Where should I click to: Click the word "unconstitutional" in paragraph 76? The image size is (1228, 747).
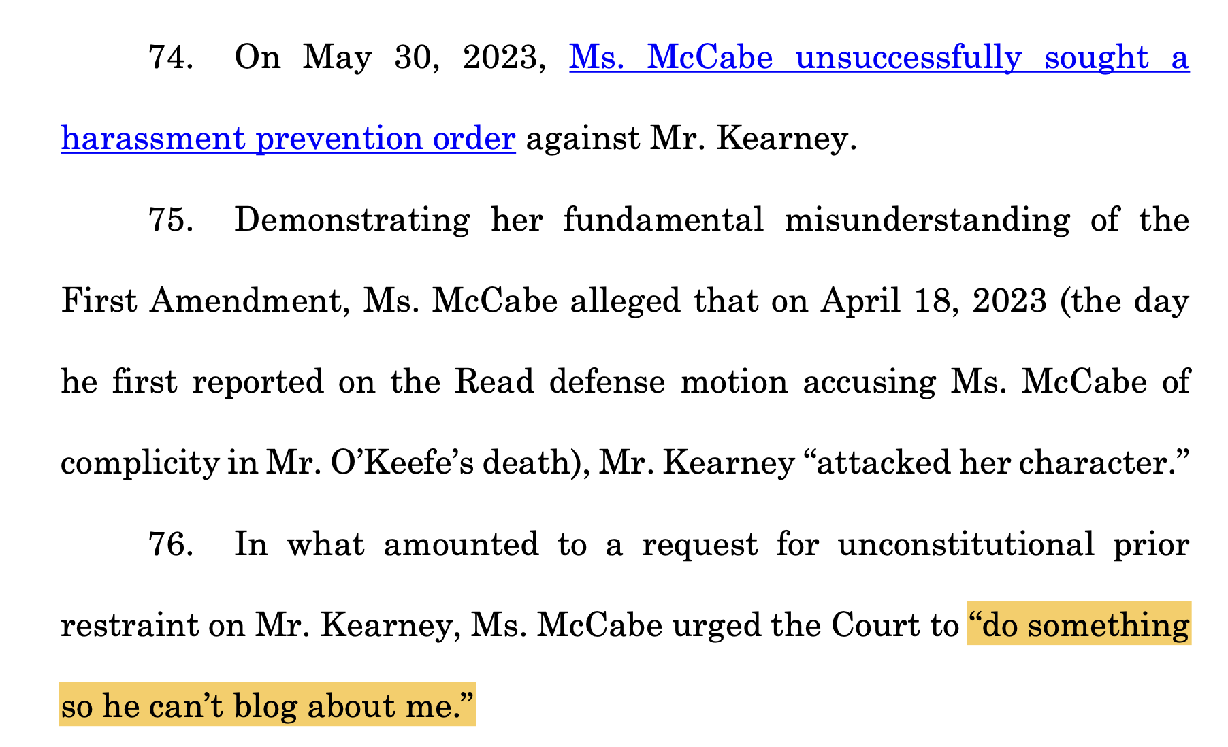pos(966,545)
